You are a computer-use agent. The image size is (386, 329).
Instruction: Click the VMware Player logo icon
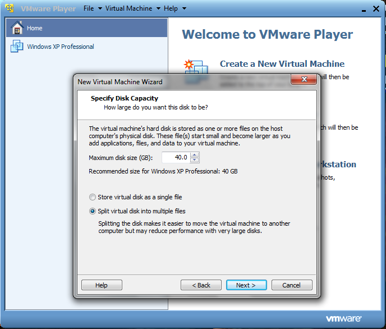(10, 8)
